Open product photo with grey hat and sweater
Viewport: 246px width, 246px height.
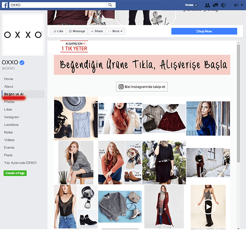click(x=76, y=118)
